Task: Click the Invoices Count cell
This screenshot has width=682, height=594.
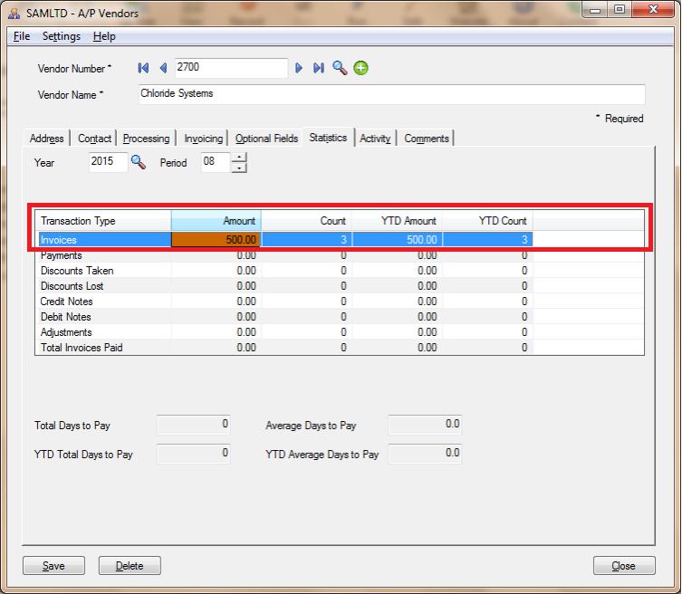Action: click(307, 240)
